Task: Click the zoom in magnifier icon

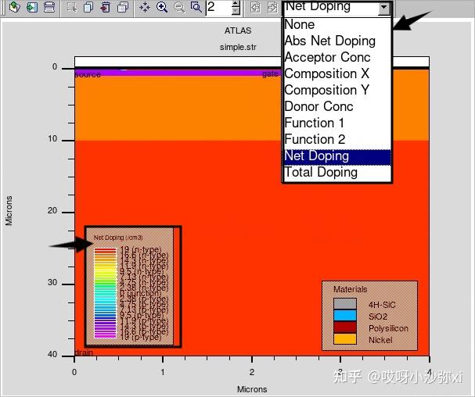Action: [x=162, y=7]
